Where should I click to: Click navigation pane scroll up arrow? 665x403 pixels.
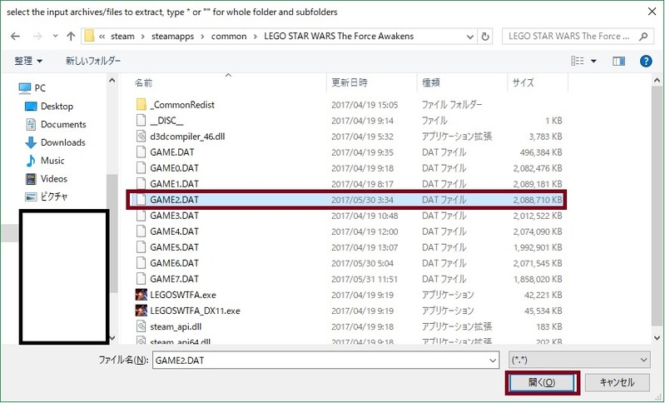tap(112, 80)
